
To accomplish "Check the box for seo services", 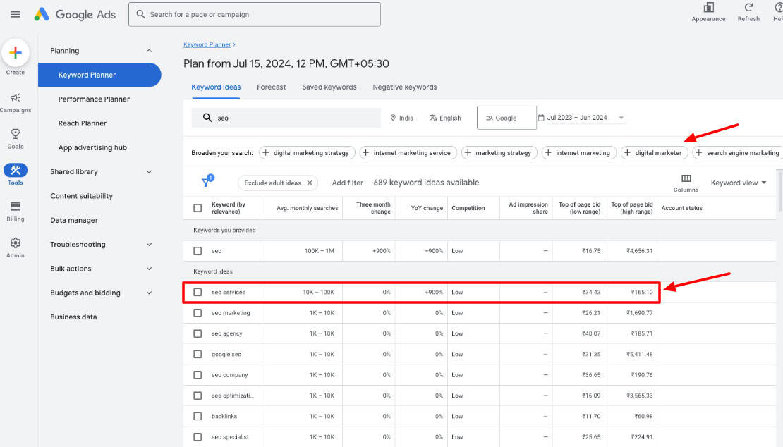I will click(x=198, y=292).
